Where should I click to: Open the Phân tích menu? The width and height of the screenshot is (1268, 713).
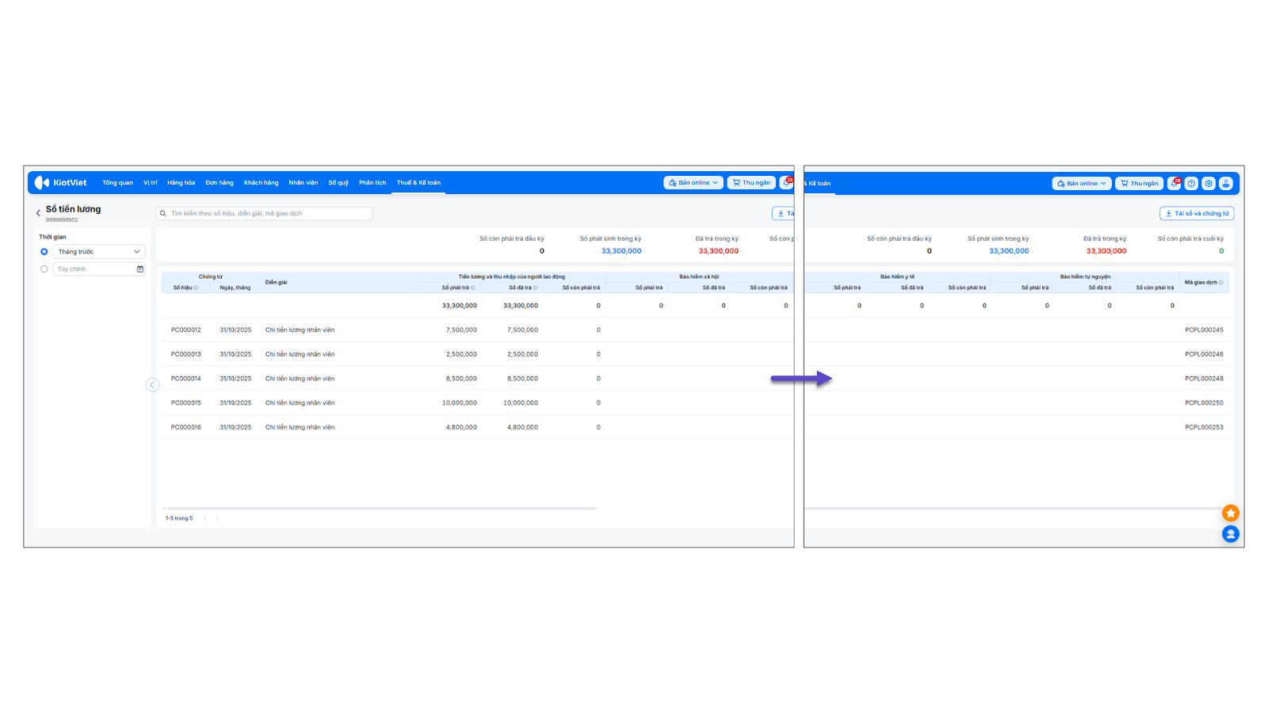(x=372, y=183)
